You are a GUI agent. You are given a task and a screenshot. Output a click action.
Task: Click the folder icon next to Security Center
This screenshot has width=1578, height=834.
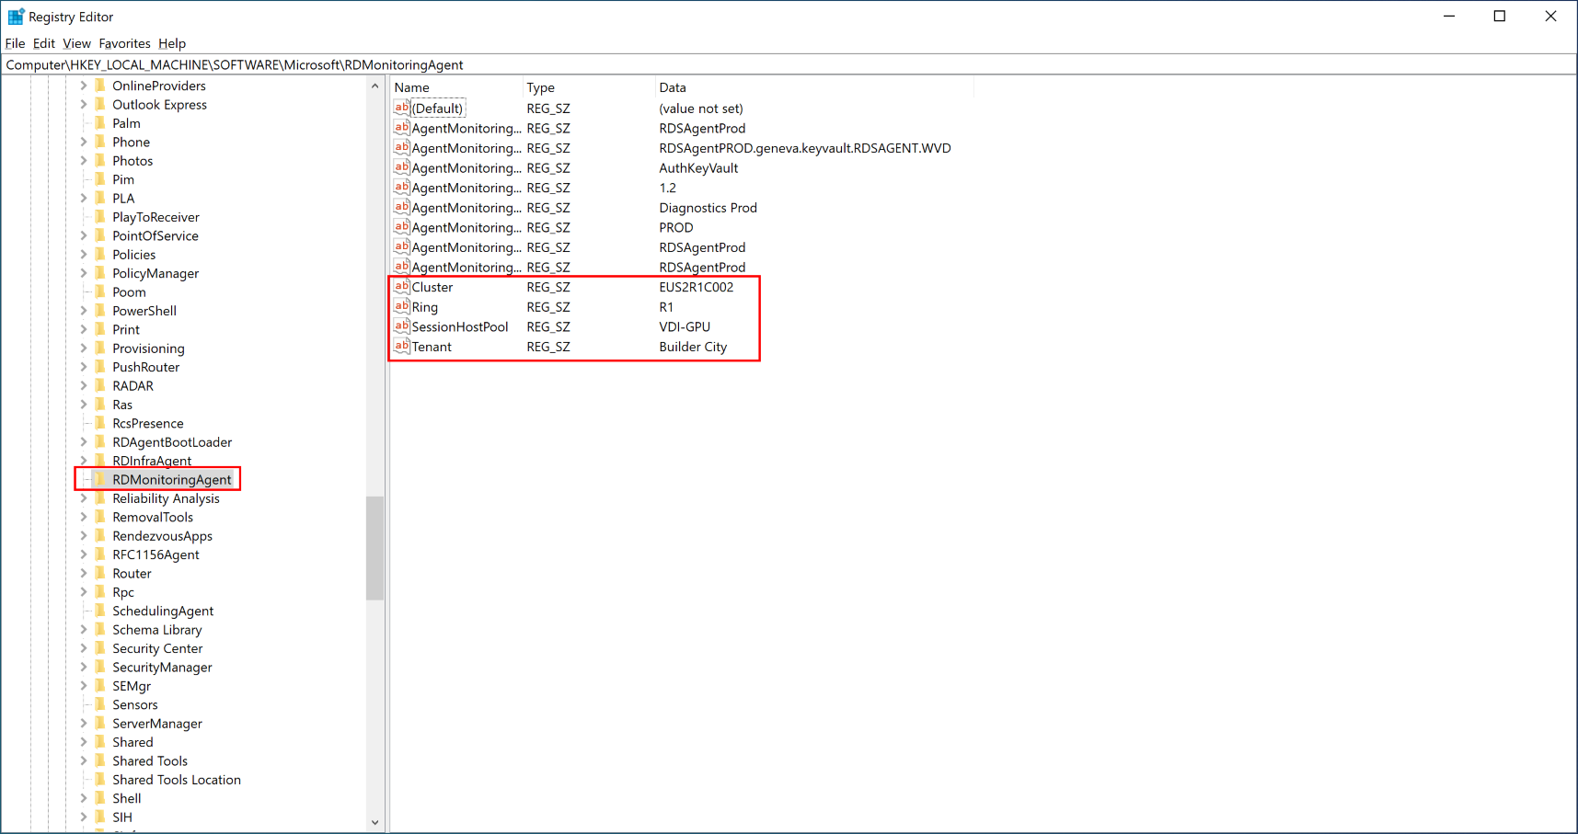coord(100,648)
